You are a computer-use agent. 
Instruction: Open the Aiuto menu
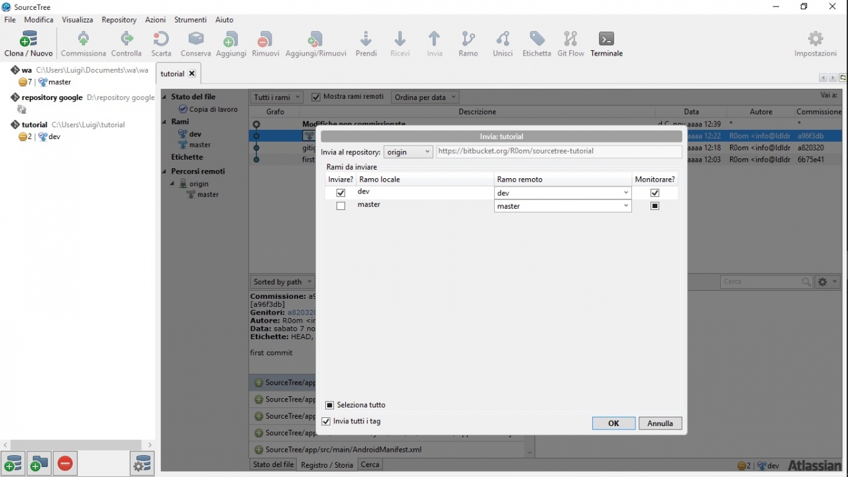click(225, 20)
